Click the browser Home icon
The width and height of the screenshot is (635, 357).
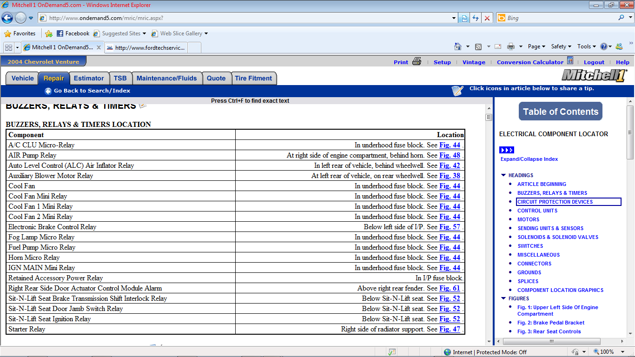click(458, 46)
